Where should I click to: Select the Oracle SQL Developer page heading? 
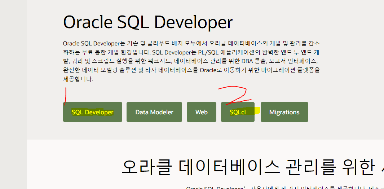[148, 23]
